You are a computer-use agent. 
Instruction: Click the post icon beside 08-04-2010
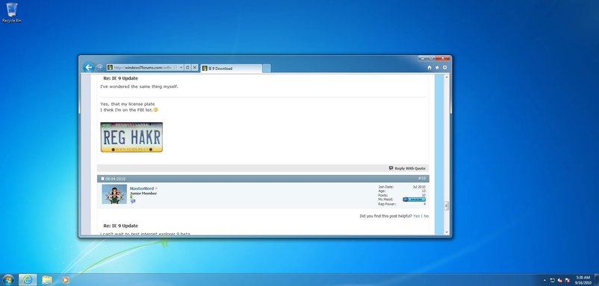pos(102,179)
